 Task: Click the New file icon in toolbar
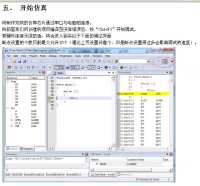tap(9, 62)
